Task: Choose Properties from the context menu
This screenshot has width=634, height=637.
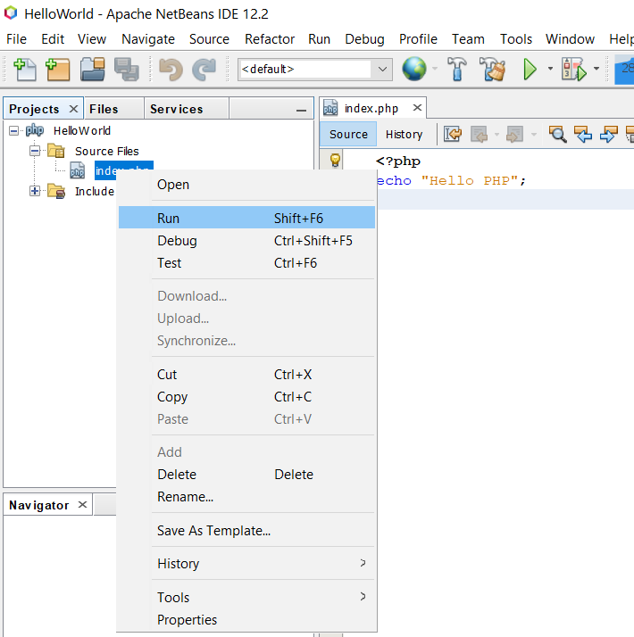Action: pyautogui.click(x=246, y=619)
